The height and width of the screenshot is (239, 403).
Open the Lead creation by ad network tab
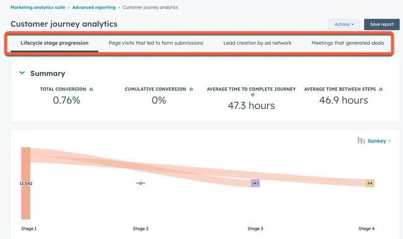point(257,43)
